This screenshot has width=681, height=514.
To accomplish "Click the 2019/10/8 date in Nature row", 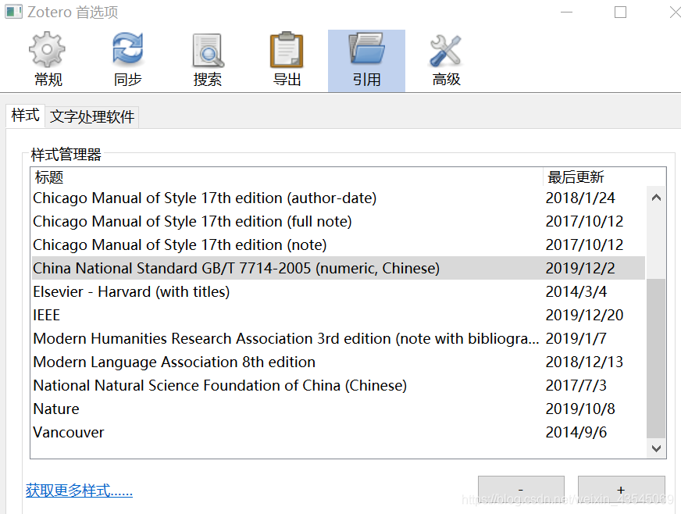I will coord(580,409).
